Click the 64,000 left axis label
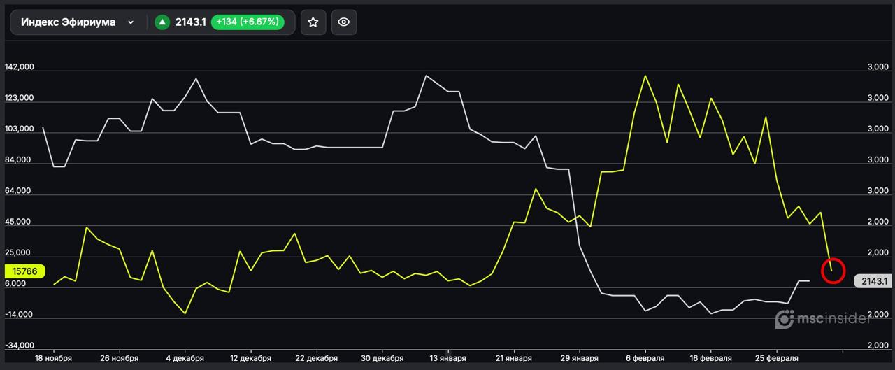The image size is (895, 370). click(x=19, y=191)
